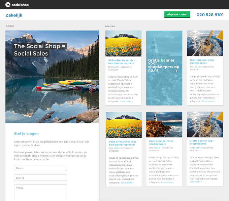Open the bottom-right sailboat thumbnail
The image size is (229, 201).
pos(205,124)
